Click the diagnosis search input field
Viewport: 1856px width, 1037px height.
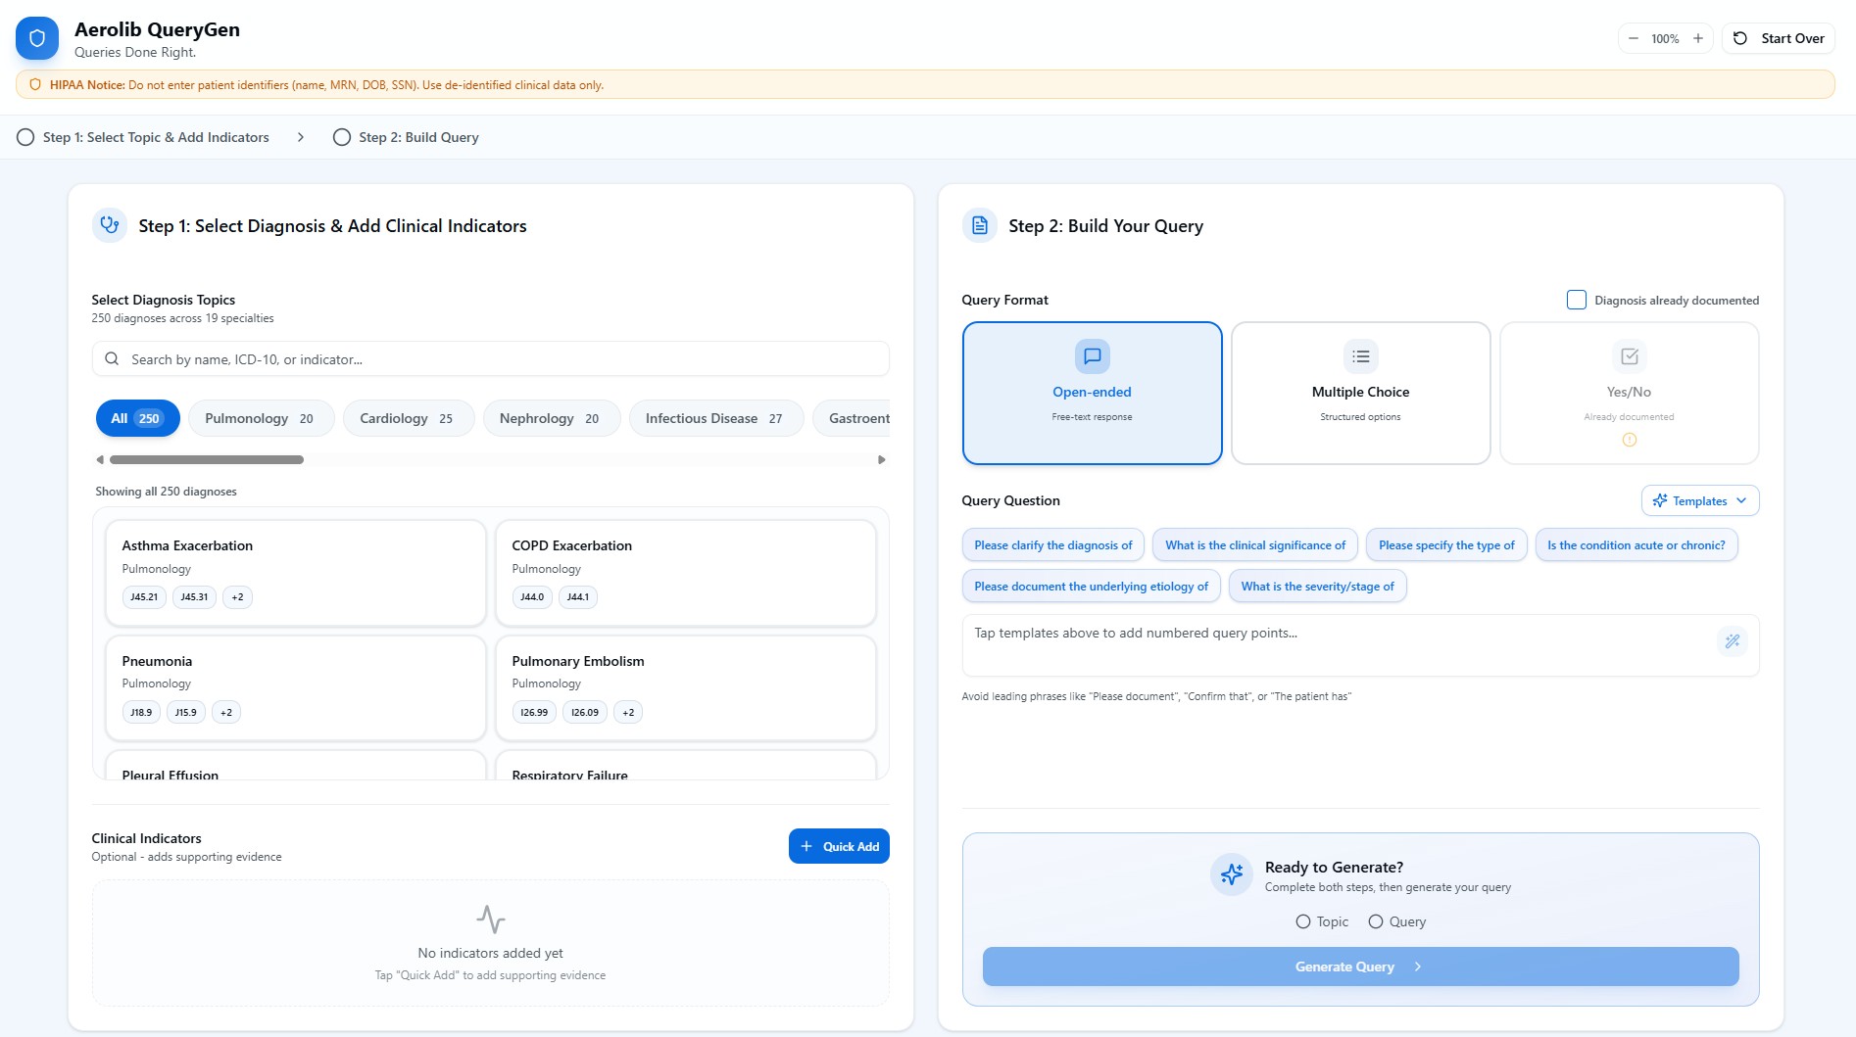click(x=490, y=359)
